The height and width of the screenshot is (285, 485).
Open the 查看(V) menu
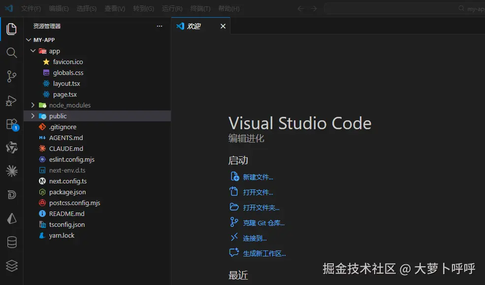(115, 9)
